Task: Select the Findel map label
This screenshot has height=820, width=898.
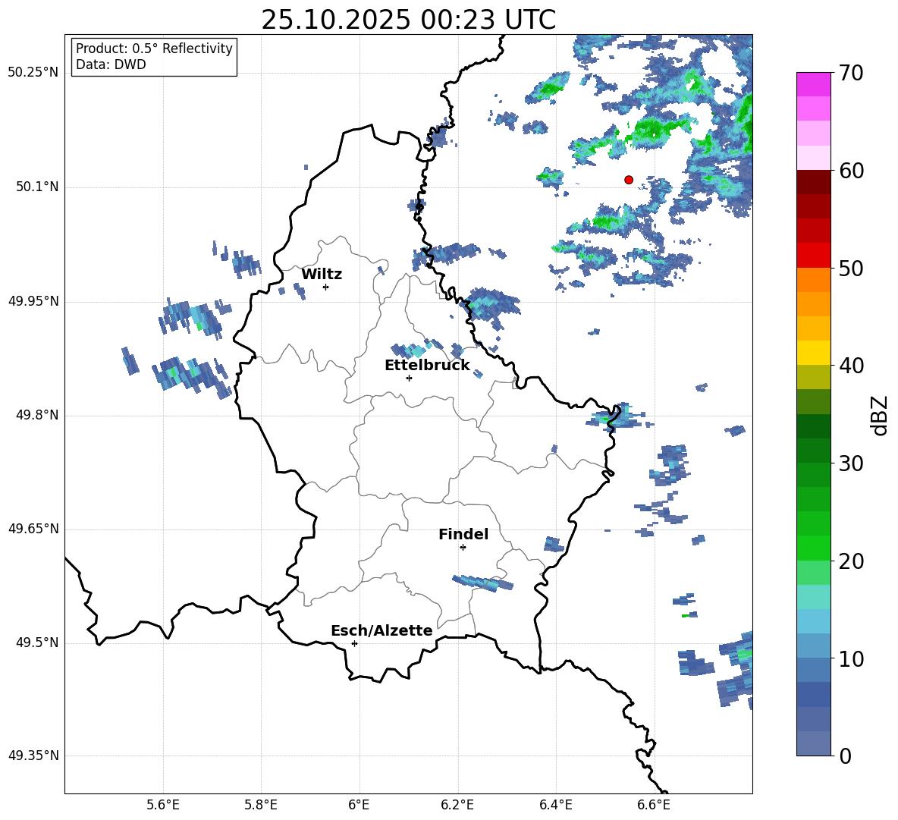Action: pos(463,534)
